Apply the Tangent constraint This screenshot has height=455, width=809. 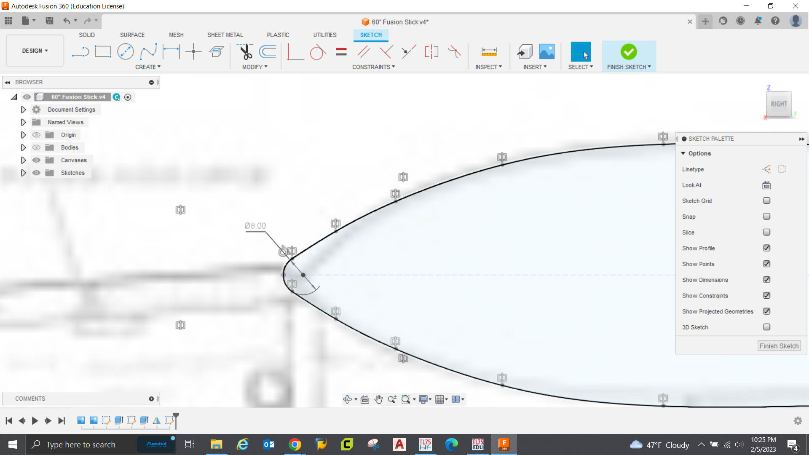coord(319,51)
